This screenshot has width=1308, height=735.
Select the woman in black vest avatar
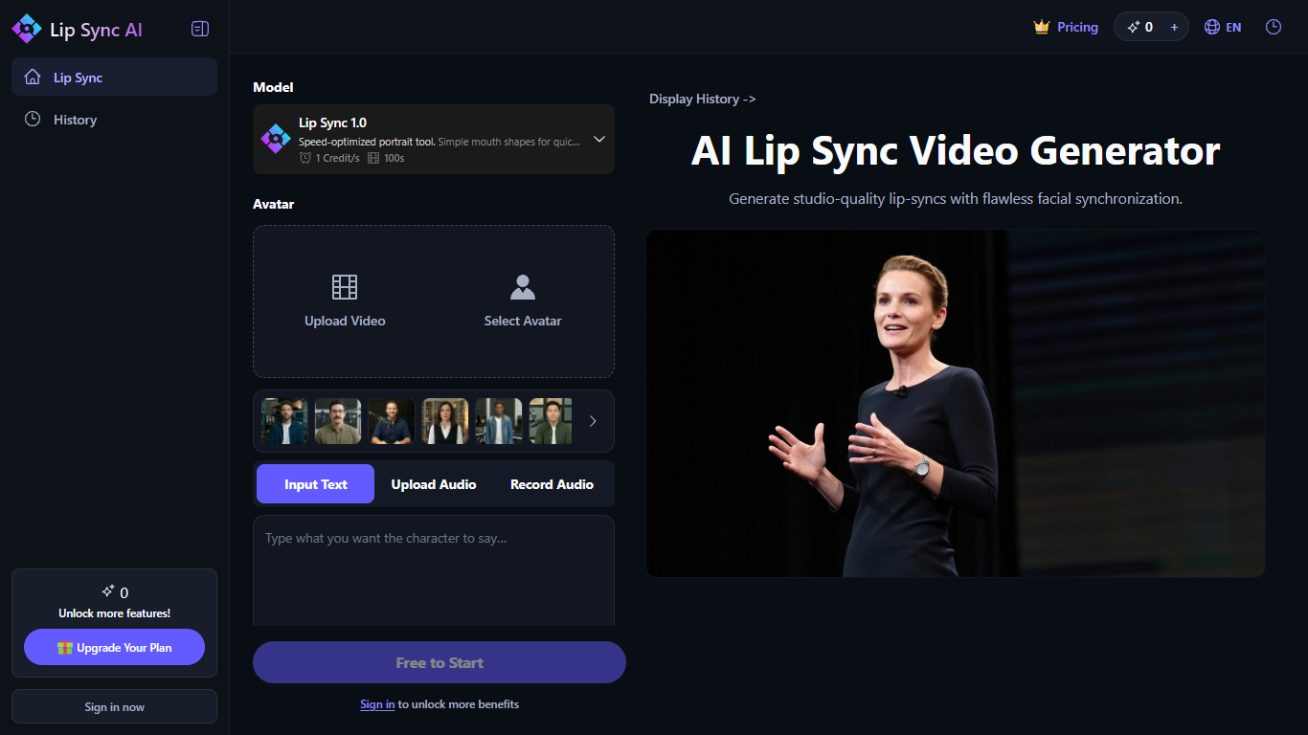[445, 421]
